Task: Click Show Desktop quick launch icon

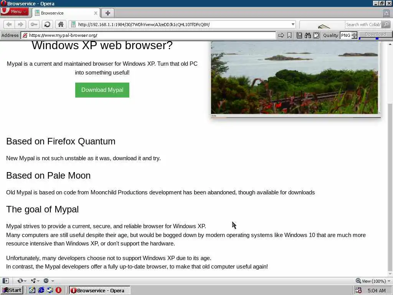Action: click(50, 290)
